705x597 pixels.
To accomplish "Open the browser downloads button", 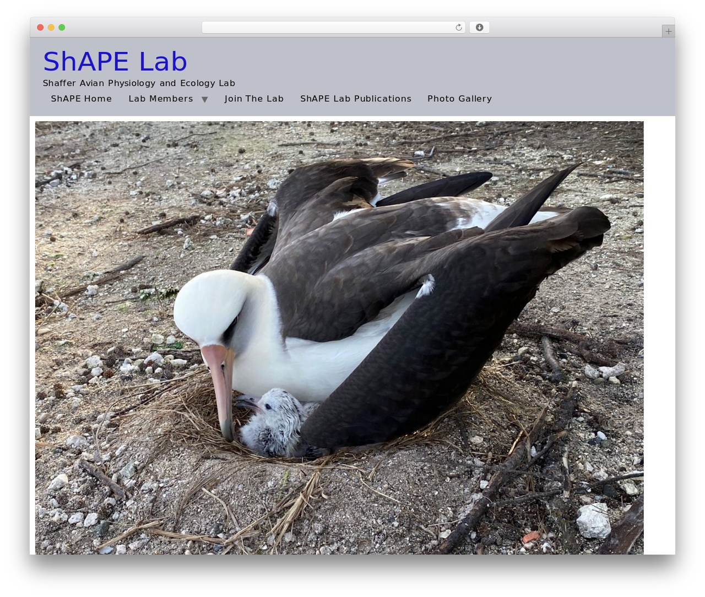I will (x=480, y=28).
